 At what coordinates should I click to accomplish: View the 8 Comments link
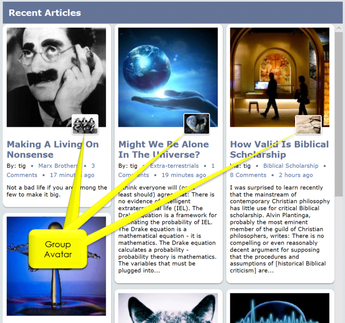point(248,175)
